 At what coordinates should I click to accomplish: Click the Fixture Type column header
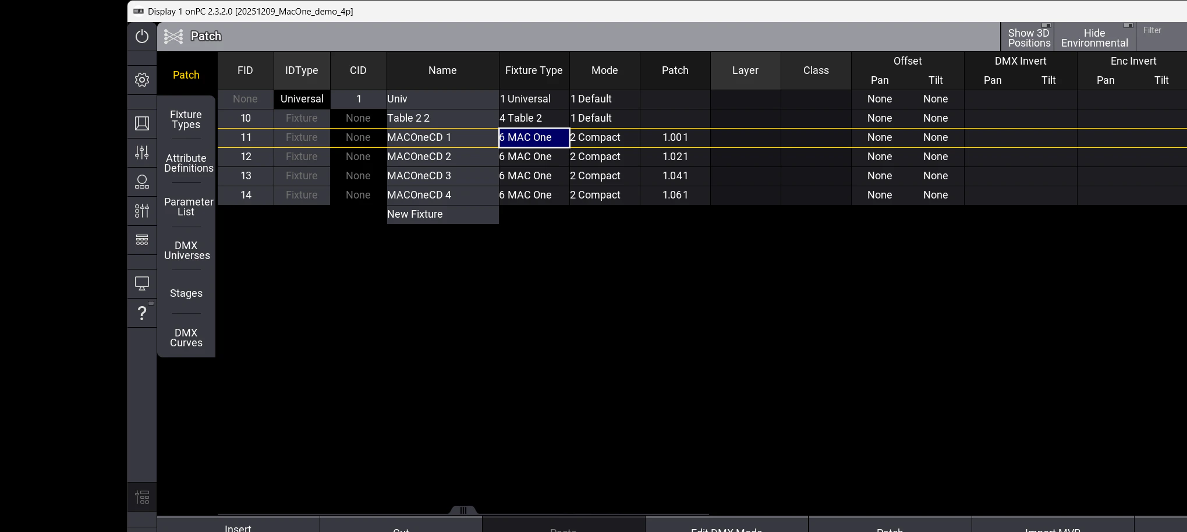534,70
